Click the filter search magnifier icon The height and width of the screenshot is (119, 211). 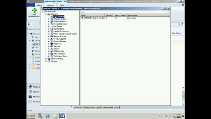point(168,12)
